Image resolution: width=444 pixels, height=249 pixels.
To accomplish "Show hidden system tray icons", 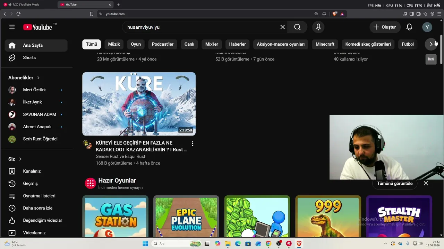I will click(x=385, y=243).
